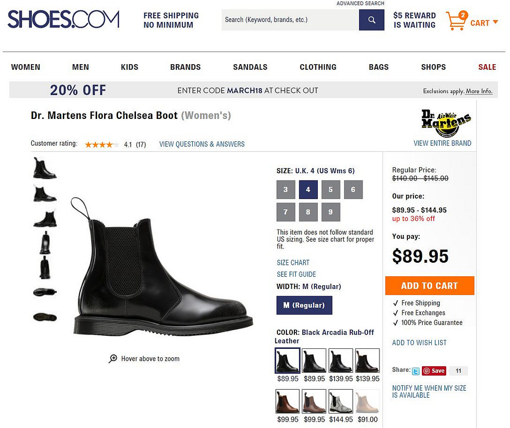
Task: Open the Sale menu item
Action: click(x=487, y=67)
